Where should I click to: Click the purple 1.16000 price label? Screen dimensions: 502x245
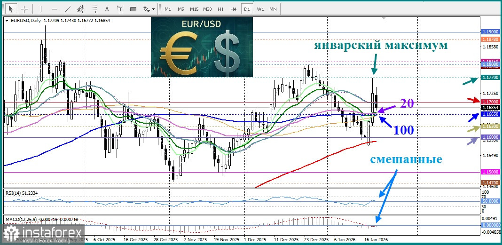[x=490, y=137]
